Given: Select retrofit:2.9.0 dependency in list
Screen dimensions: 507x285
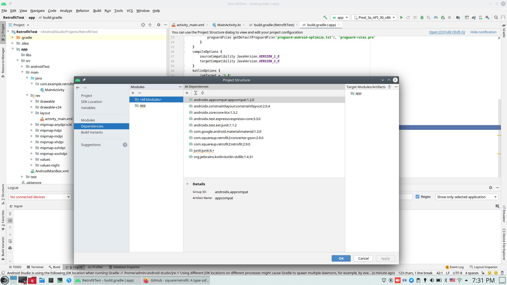Looking at the screenshot, I should click(x=222, y=144).
